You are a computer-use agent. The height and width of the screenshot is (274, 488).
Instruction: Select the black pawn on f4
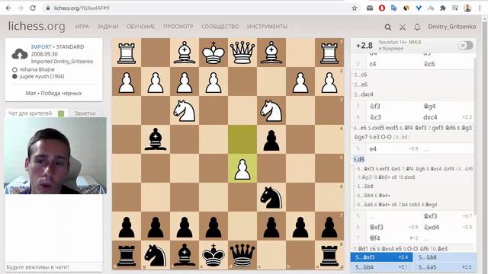(x=271, y=139)
